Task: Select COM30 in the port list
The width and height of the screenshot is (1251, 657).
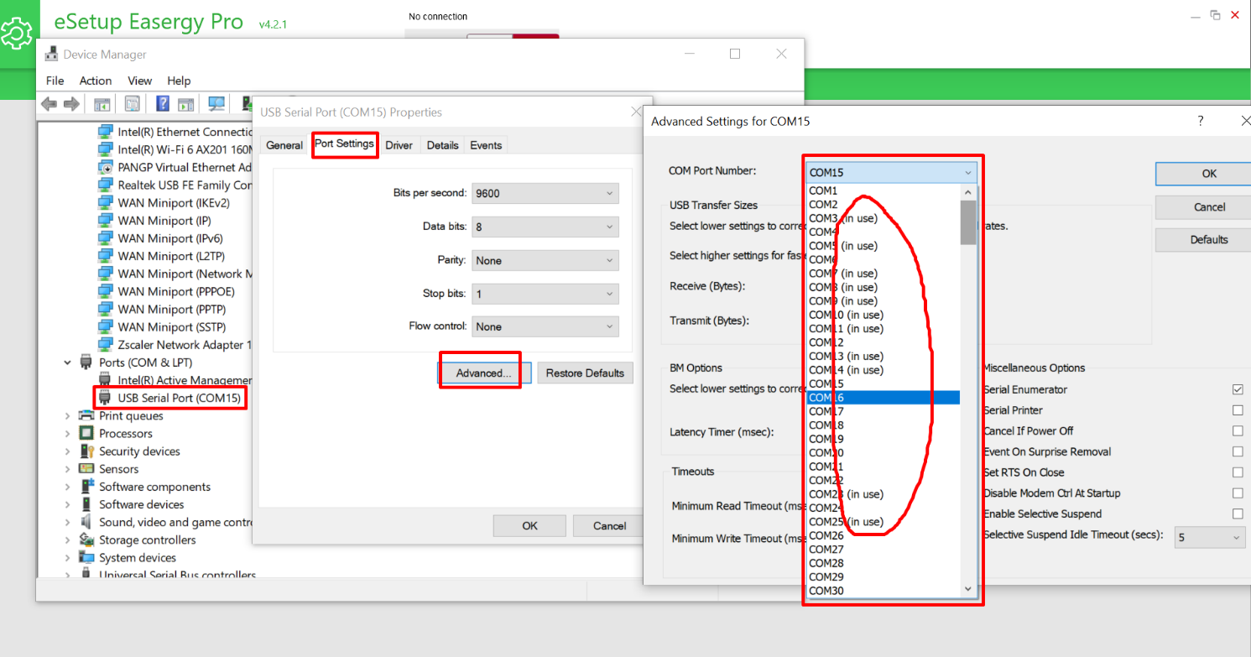Action: click(x=884, y=591)
